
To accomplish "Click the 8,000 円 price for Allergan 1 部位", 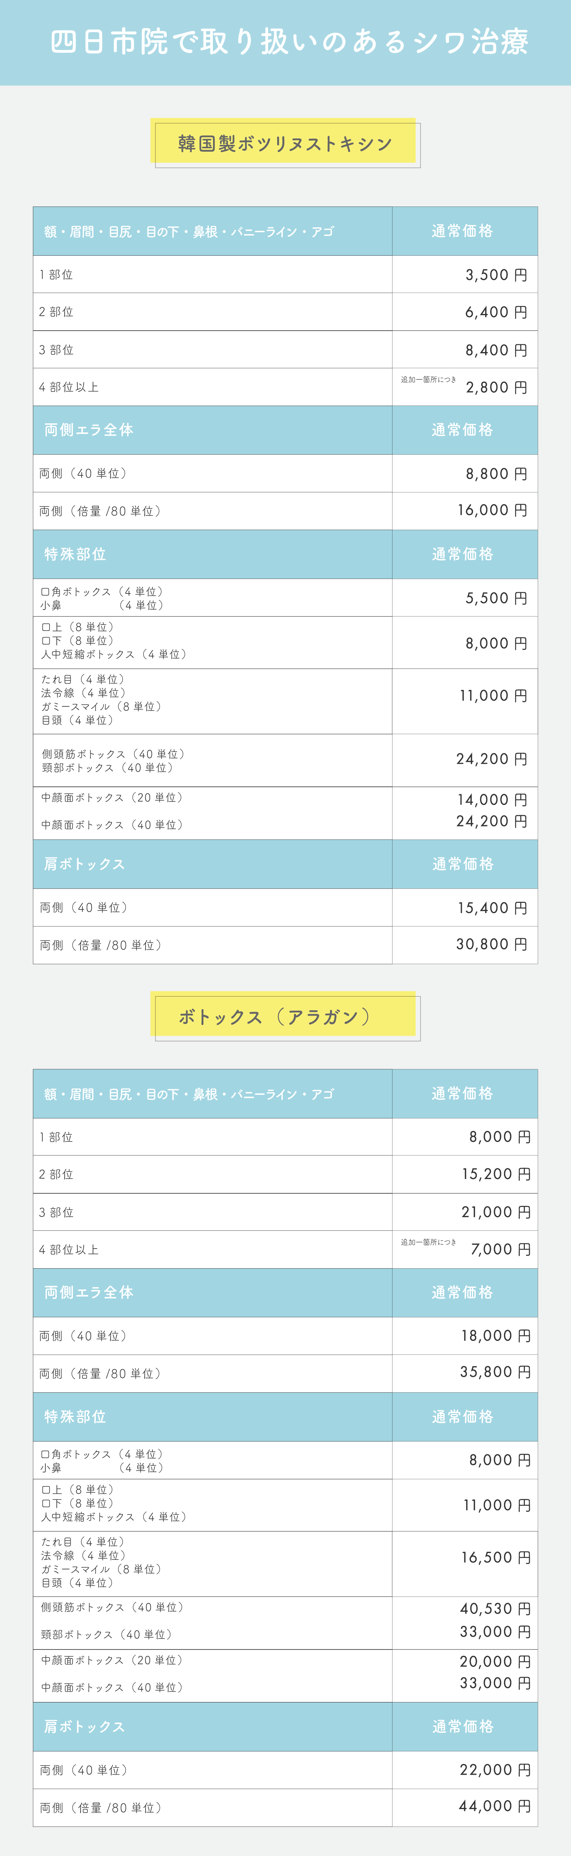I will [500, 1137].
